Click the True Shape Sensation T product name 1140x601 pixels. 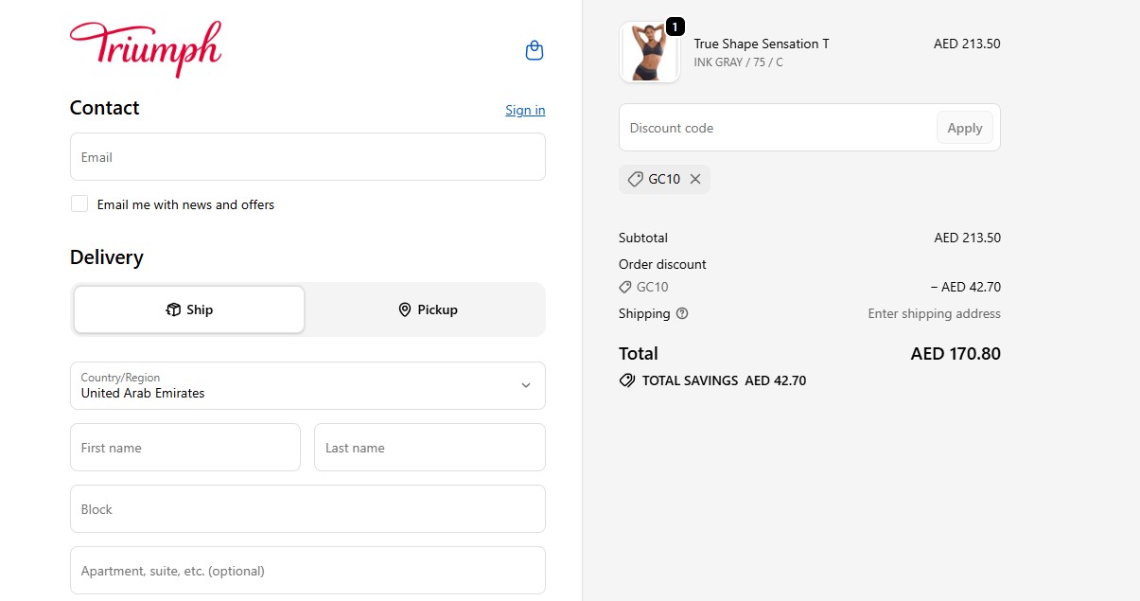(762, 44)
